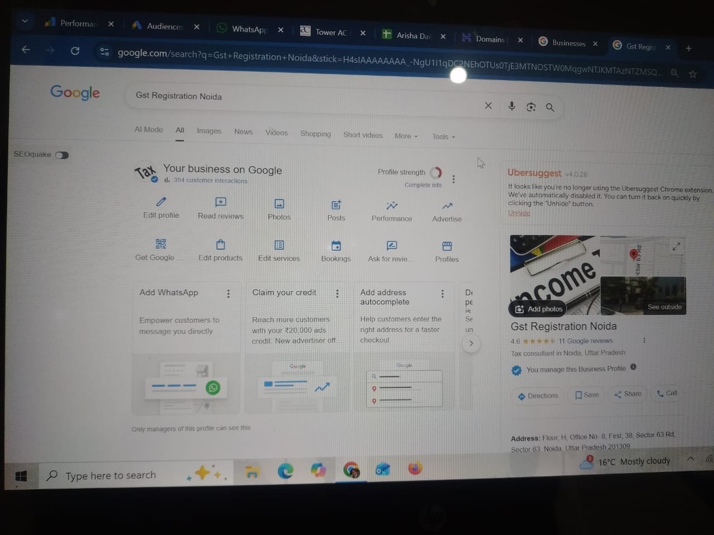Expand the More search filter dropdown
Viewport: 714px width, 535px height.
point(406,136)
